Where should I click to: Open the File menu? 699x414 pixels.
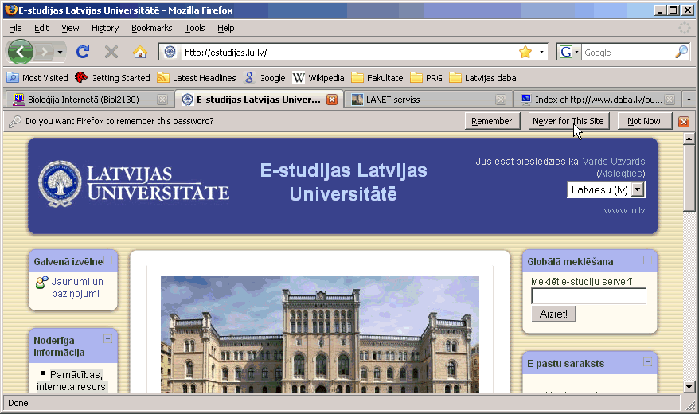click(x=15, y=28)
